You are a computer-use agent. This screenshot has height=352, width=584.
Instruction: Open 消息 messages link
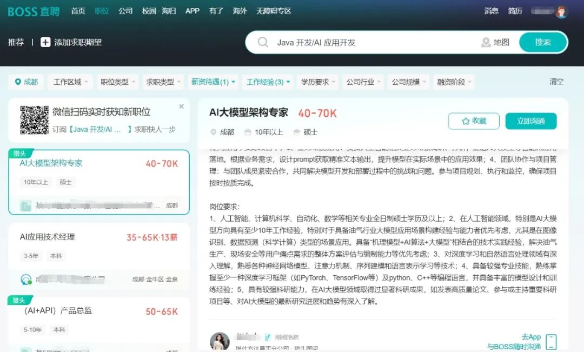[x=492, y=11]
